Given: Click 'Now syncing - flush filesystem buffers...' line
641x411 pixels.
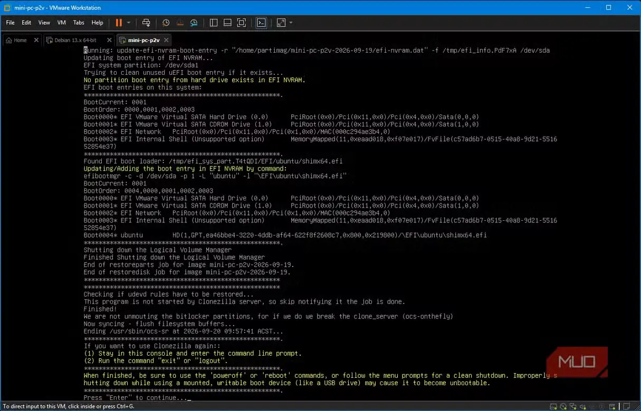Looking at the screenshot, I should point(159,324).
